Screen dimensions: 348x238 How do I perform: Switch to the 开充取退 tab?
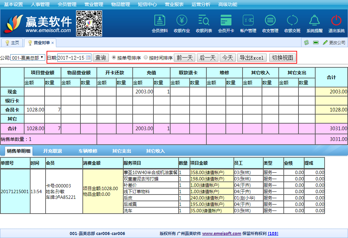click(52, 151)
